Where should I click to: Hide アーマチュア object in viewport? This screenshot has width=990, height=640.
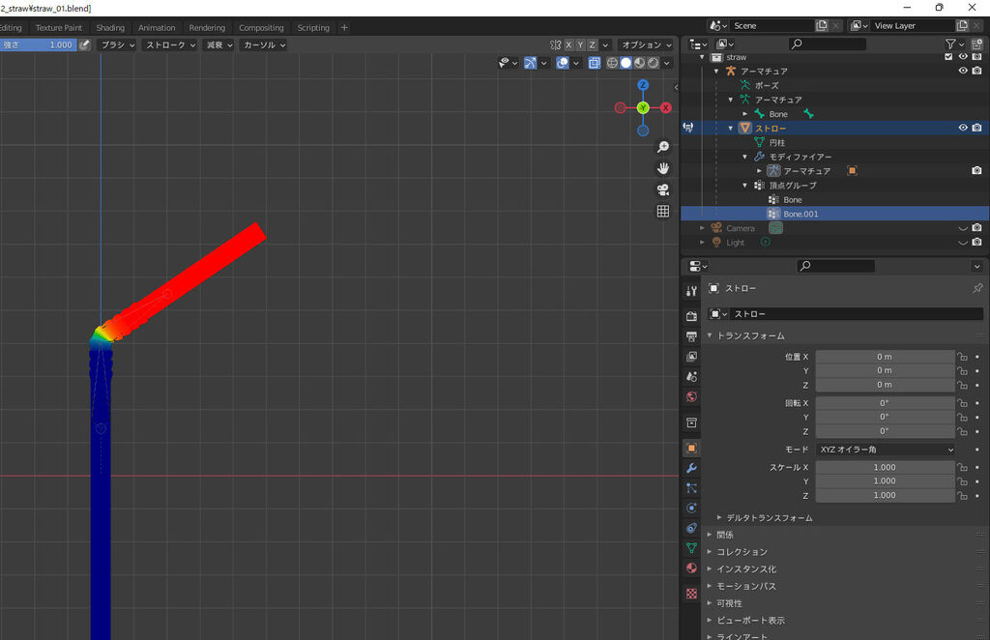(963, 71)
